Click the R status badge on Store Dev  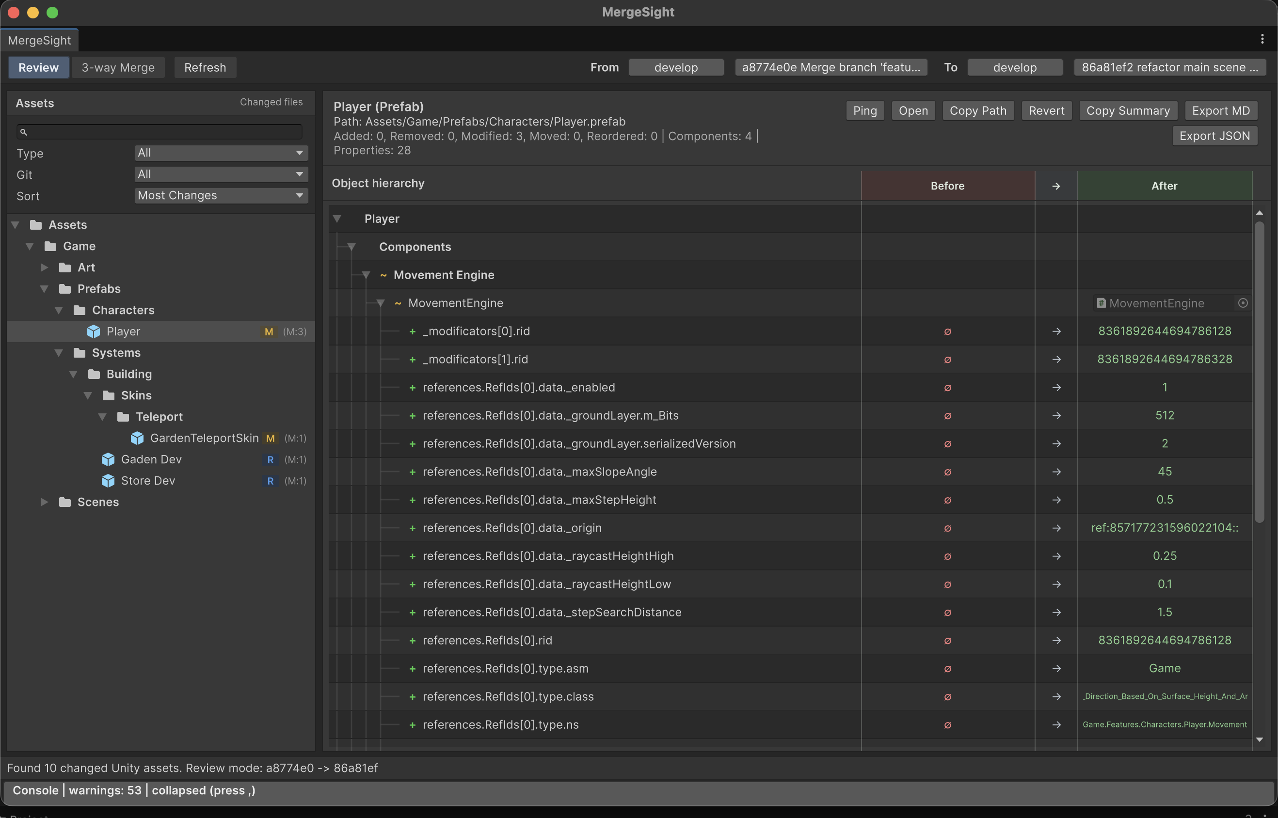[x=271, y=481]
